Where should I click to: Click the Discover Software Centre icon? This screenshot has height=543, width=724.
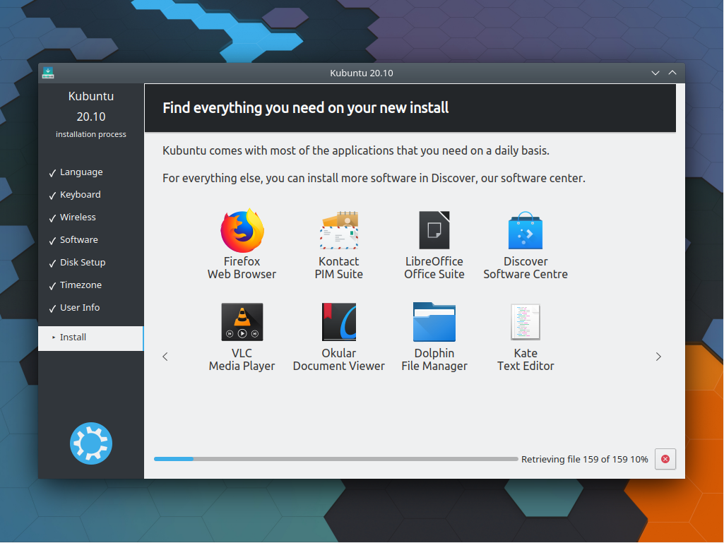coord(526,230)
